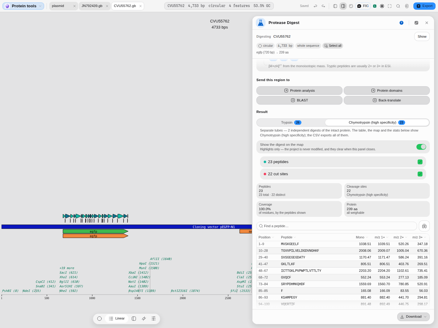438x328 pixels.
Task: Open search with the magnifier icon
Action: click(398, 6)
